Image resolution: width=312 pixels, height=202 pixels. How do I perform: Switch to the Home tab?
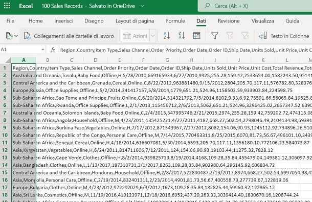point(36,21)
